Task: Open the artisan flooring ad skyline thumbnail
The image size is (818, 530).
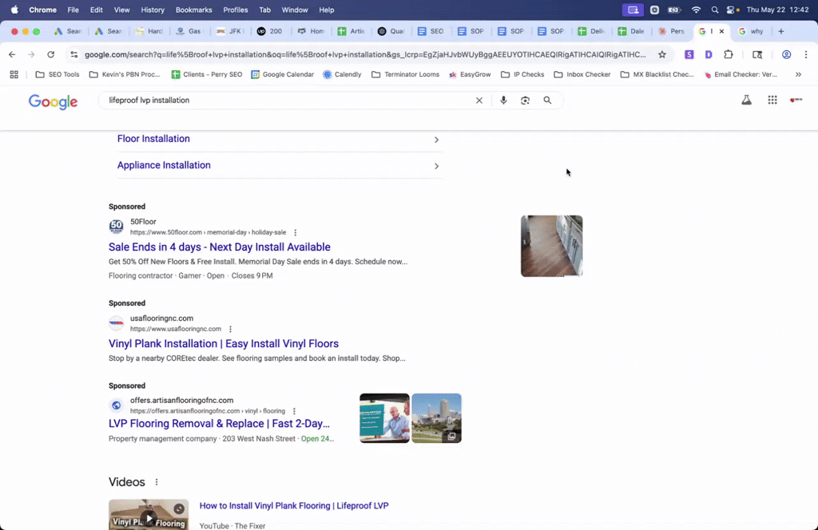Action: click(436, 417)
